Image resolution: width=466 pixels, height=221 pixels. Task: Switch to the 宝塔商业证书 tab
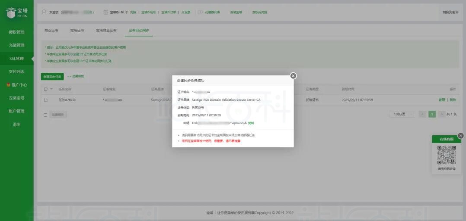(x=106, y=30)
